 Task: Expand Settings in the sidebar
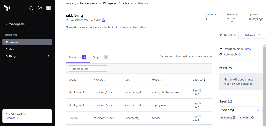point(27,56)
